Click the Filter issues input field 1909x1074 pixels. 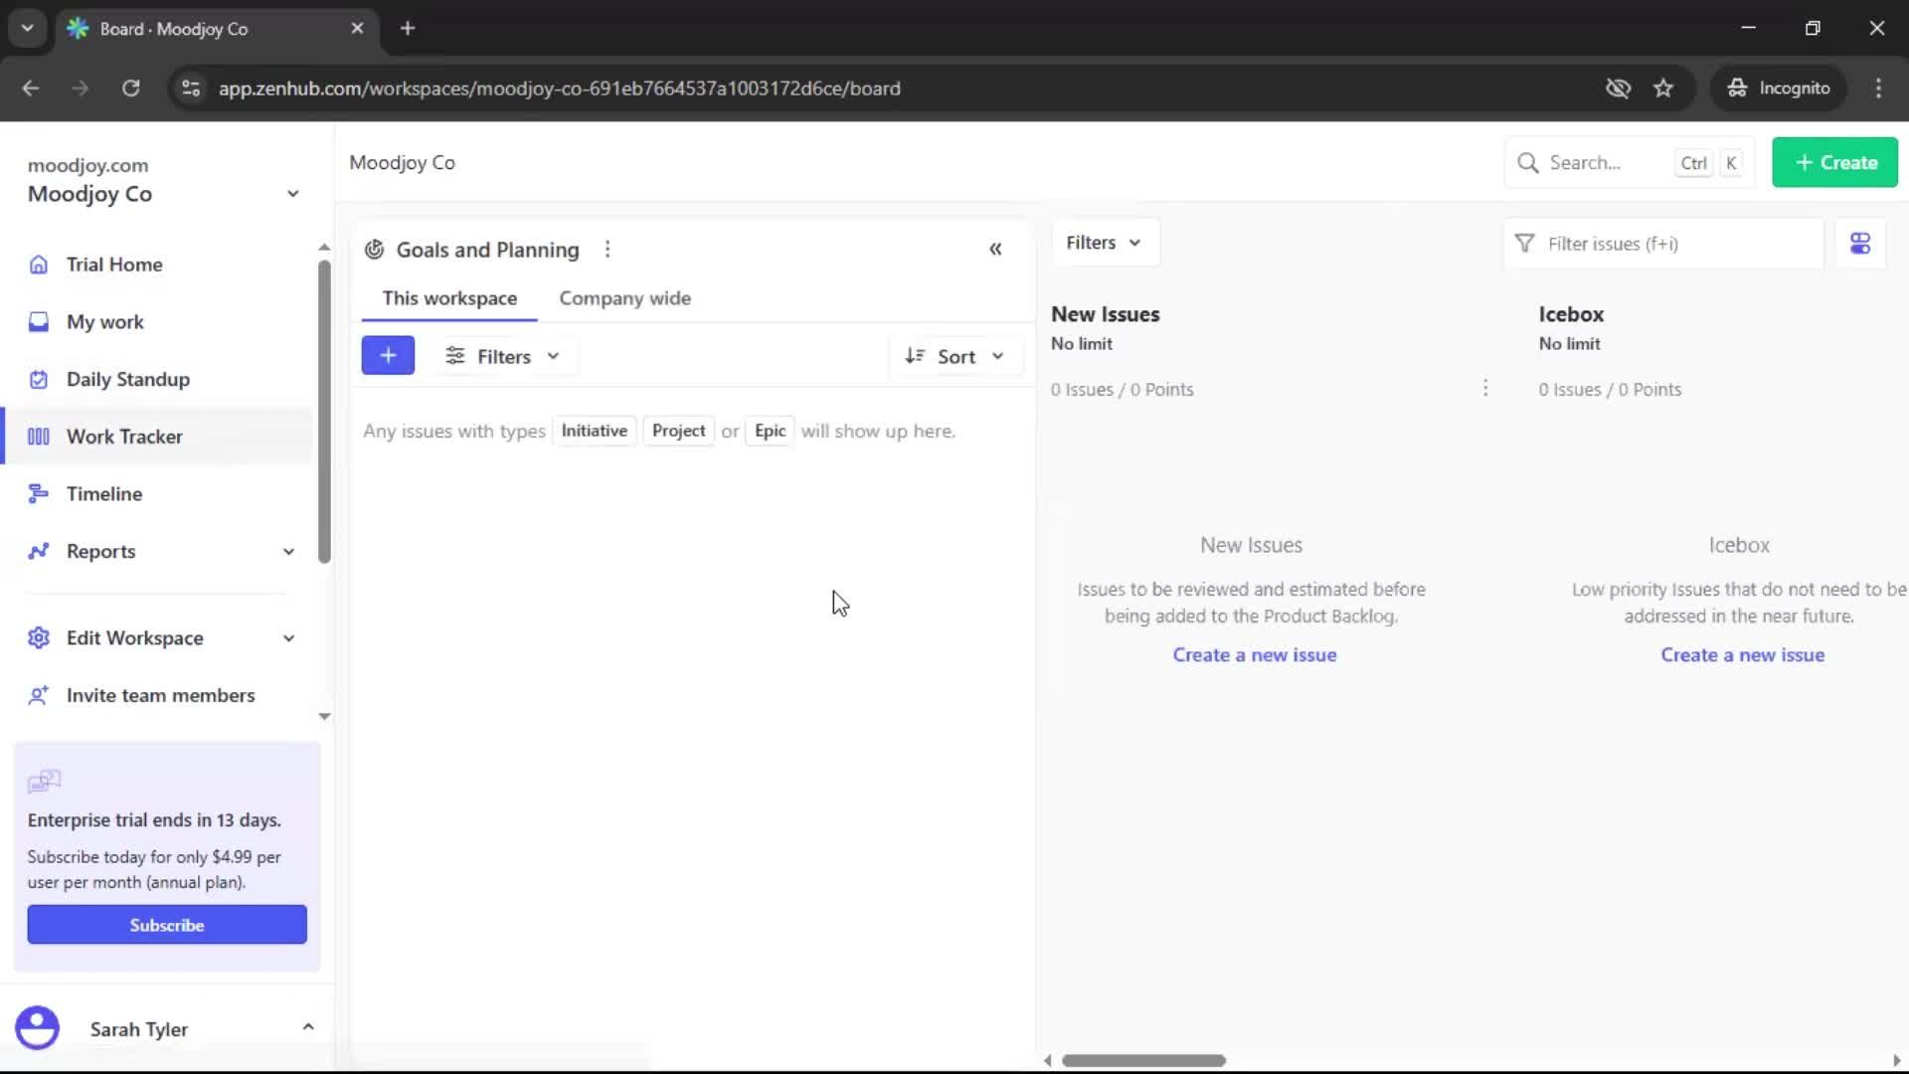(x=1660, y=243)
